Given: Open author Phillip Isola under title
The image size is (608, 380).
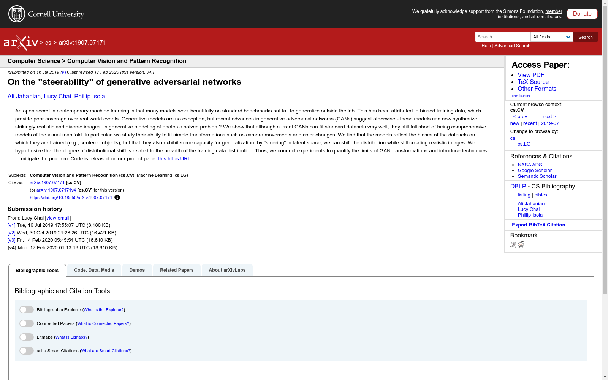Looking at the screenshot, I should click(x=90, y=97).
